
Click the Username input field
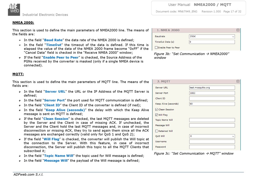pyautogui.click(x=212, y=142)
